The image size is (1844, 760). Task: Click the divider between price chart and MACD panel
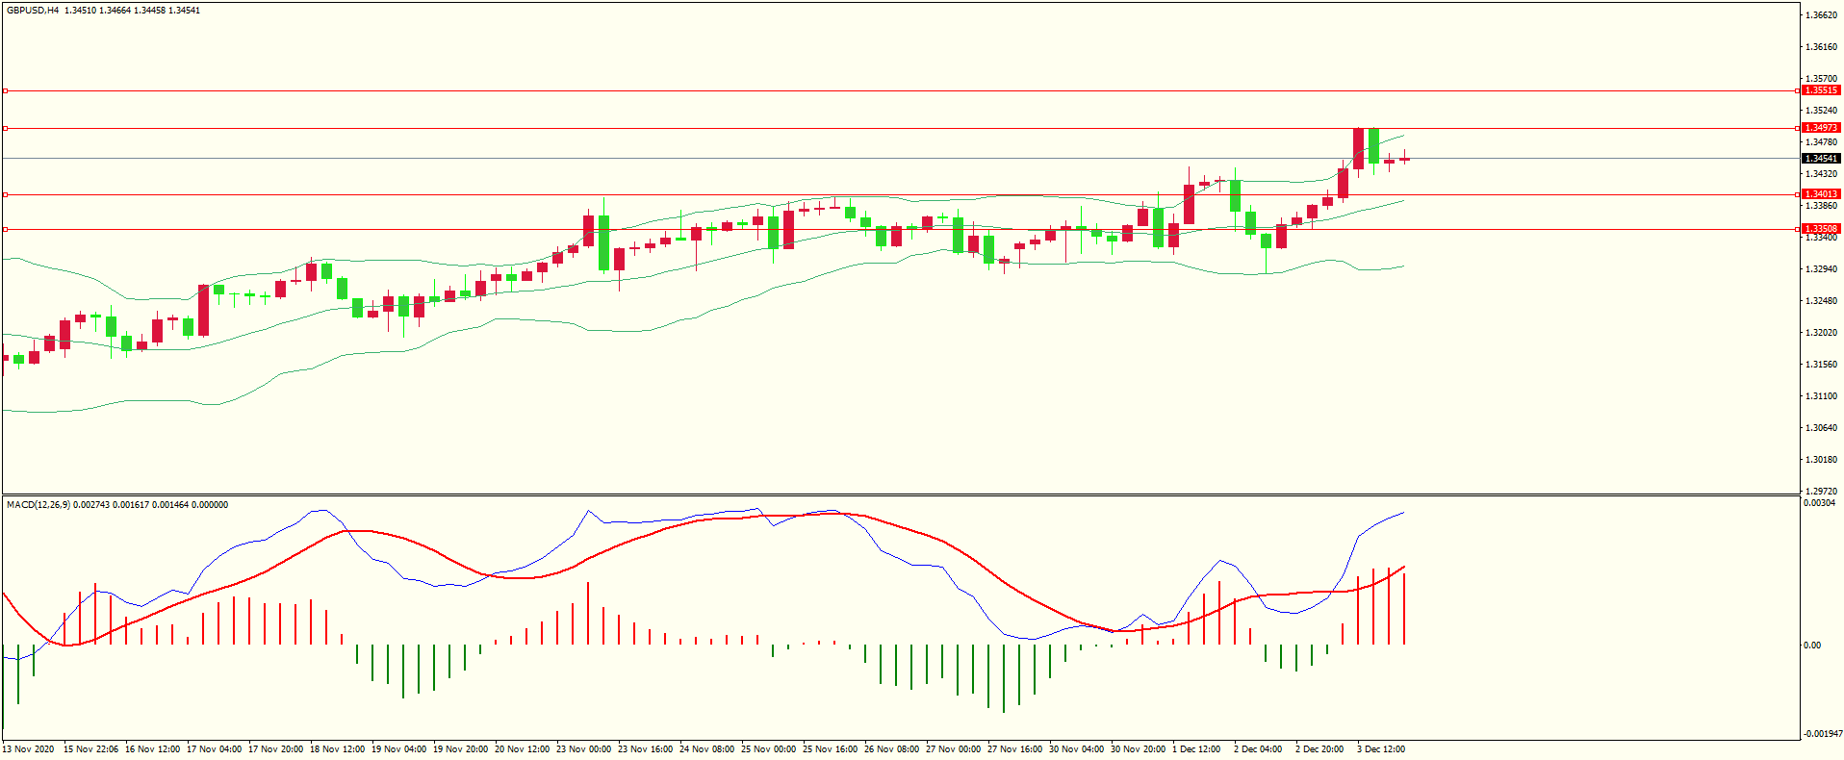point(900,495)
